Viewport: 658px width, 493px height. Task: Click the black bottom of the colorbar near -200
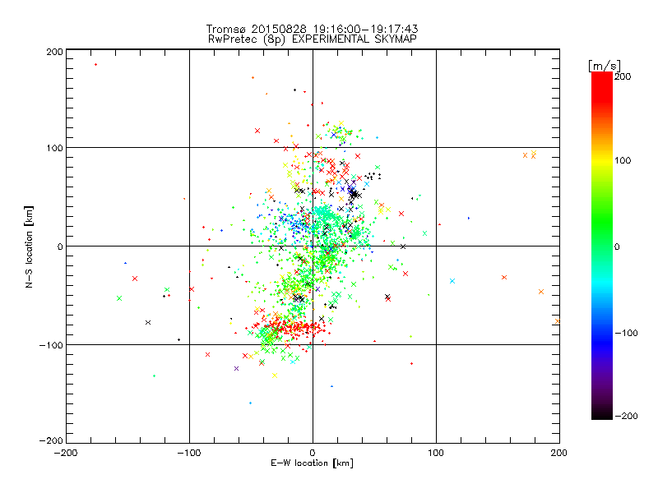[602, 414]
